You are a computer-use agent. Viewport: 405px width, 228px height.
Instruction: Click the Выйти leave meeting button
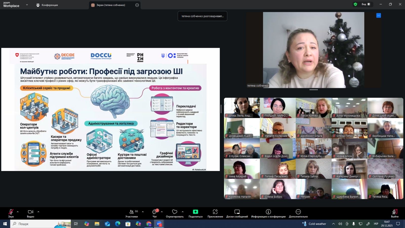tap(394, 213)
